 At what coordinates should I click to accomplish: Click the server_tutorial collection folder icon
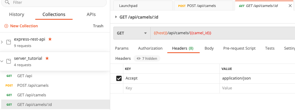click(9, 61)
